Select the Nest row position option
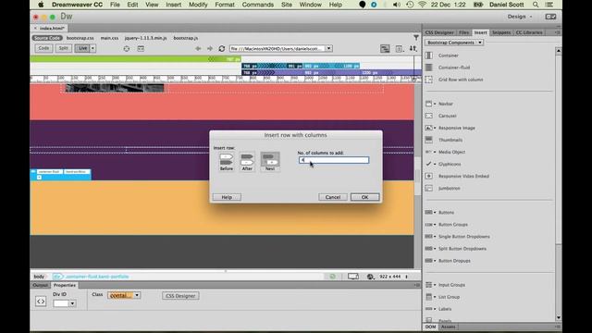Screen dimensions: 592x333 point(270,162)
